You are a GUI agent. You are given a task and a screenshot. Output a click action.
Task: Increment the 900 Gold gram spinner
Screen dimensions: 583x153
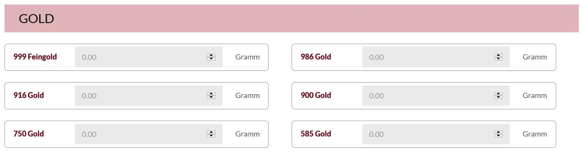coord(498,94)
